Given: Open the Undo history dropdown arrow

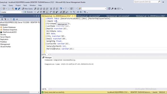Looking at the screenshot, I should pos(63,9).
